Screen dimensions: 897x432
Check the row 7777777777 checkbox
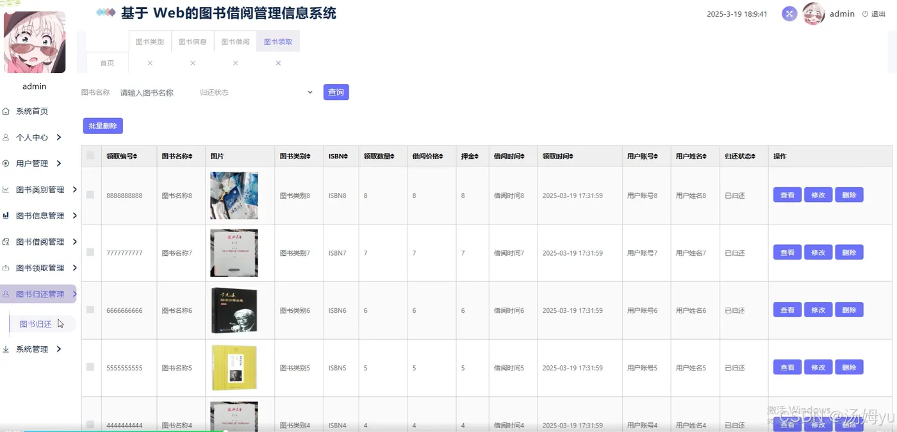[x=90, y=252]
